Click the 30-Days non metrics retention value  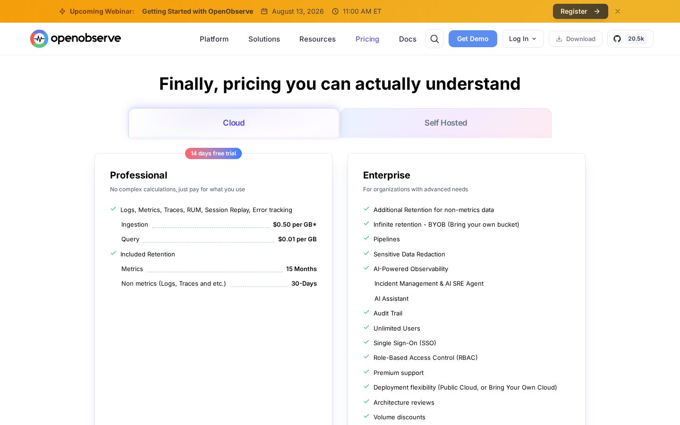[304, 284]
